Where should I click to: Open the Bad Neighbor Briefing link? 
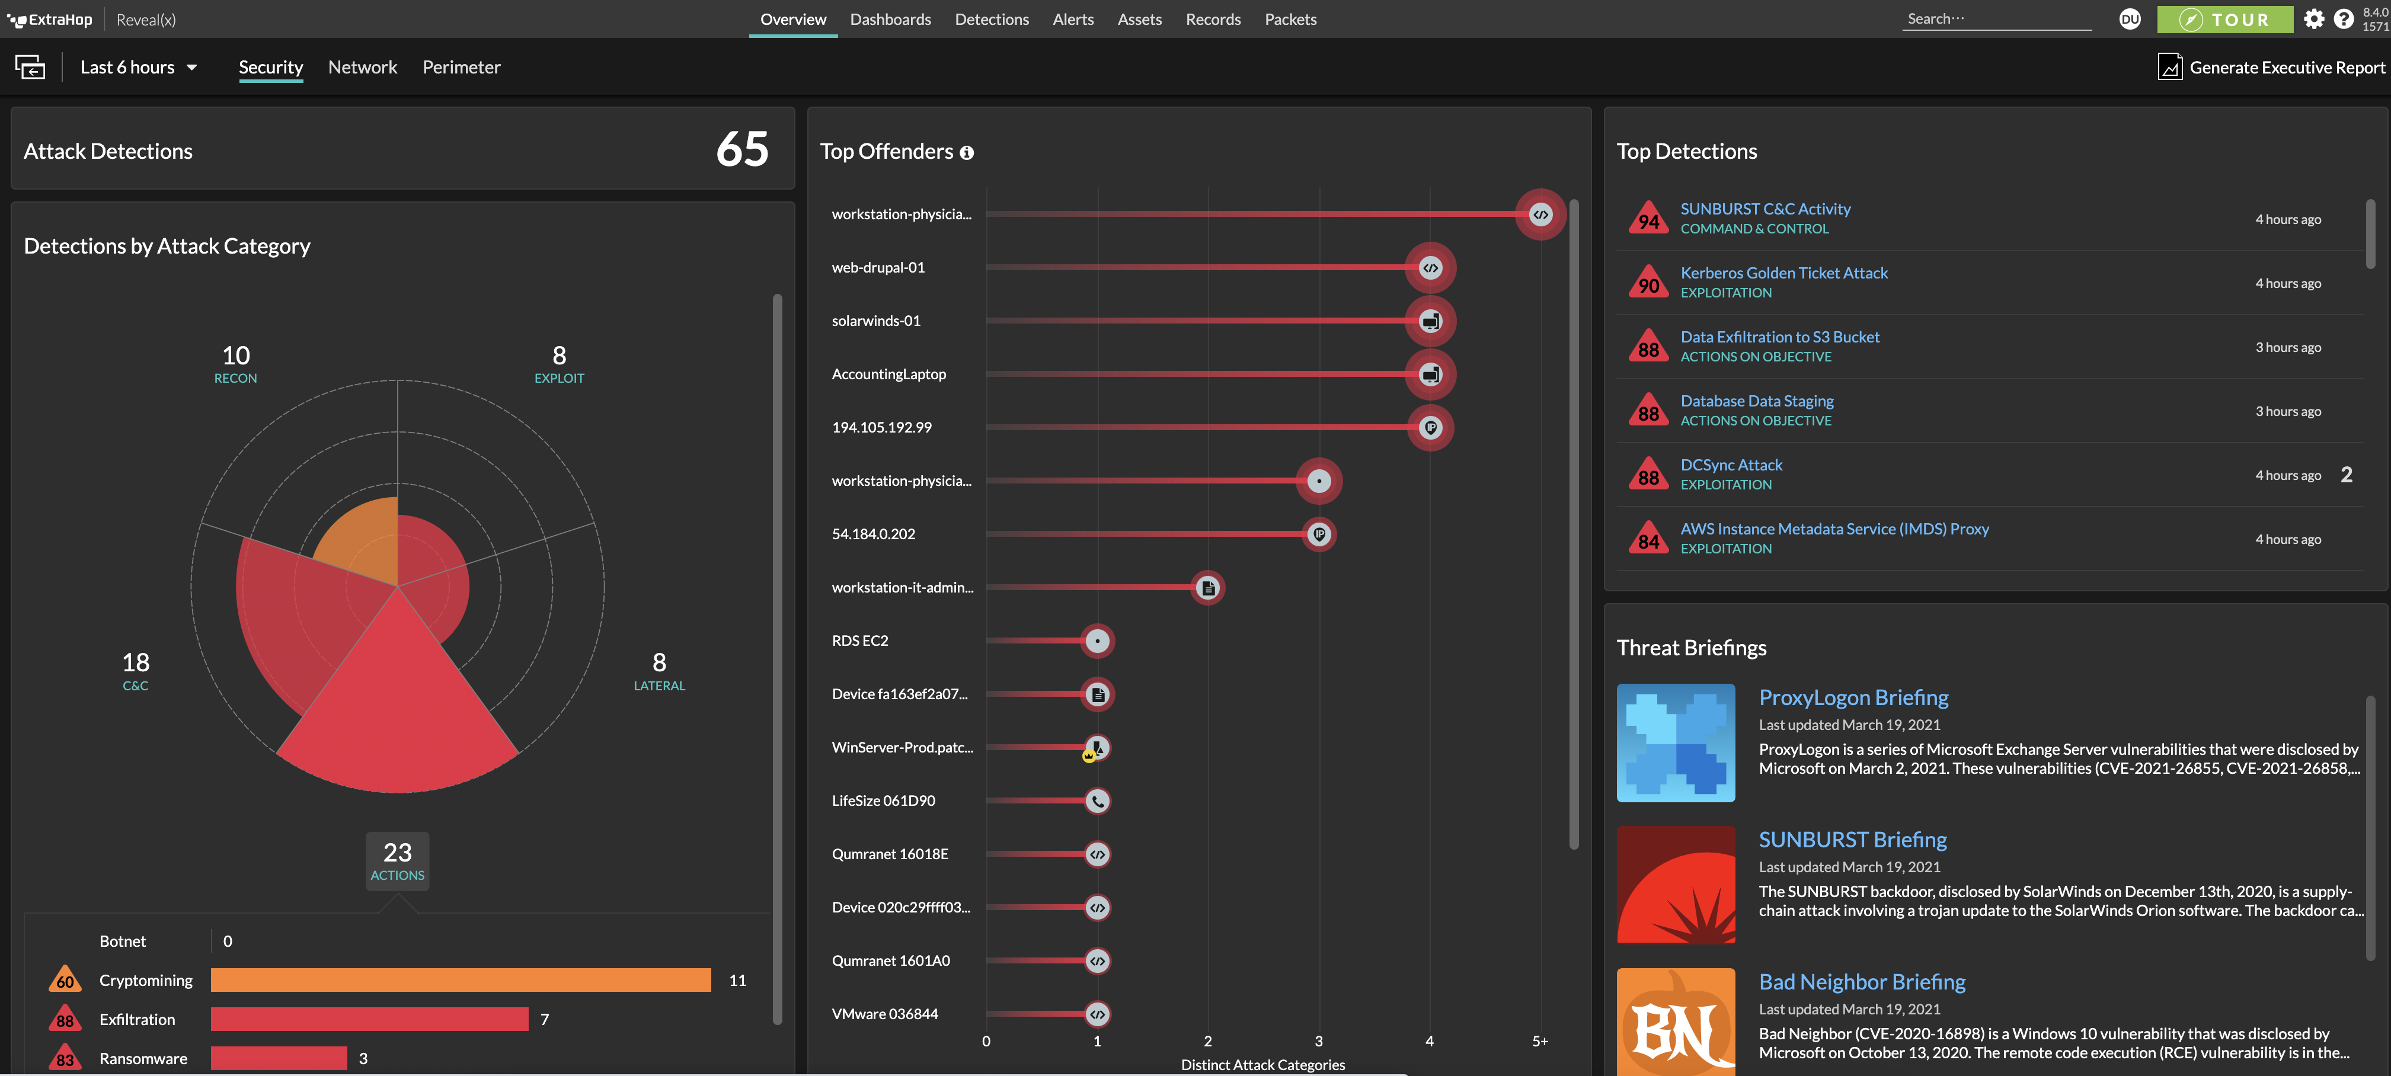tap(1862, 981)
